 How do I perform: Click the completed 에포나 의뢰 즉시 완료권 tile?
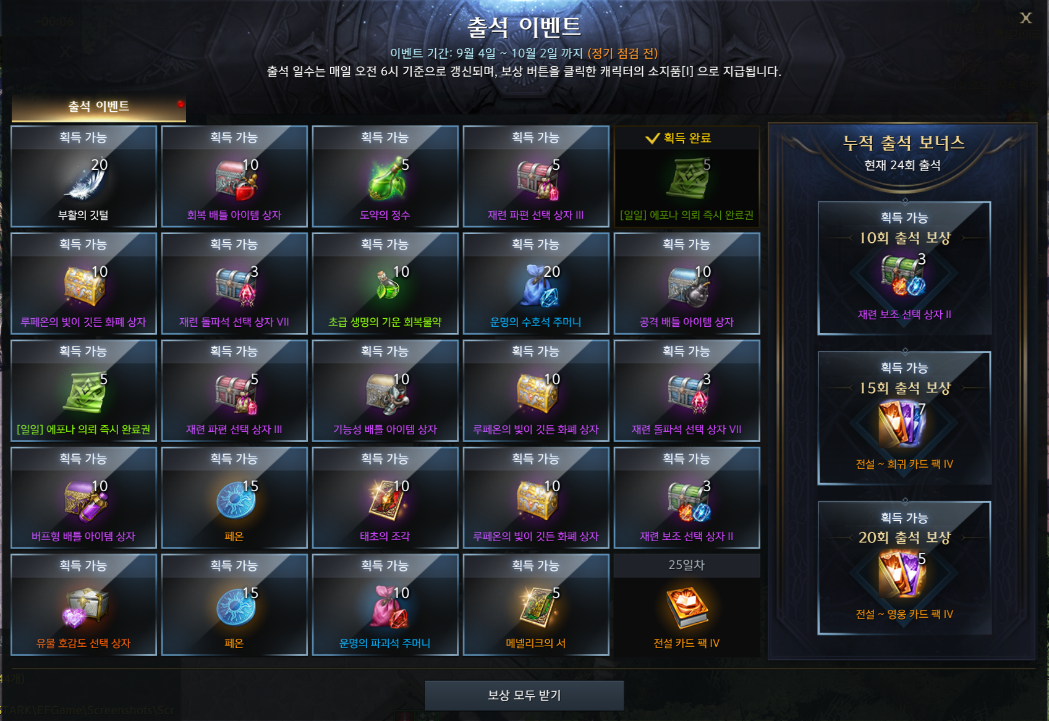687,177
